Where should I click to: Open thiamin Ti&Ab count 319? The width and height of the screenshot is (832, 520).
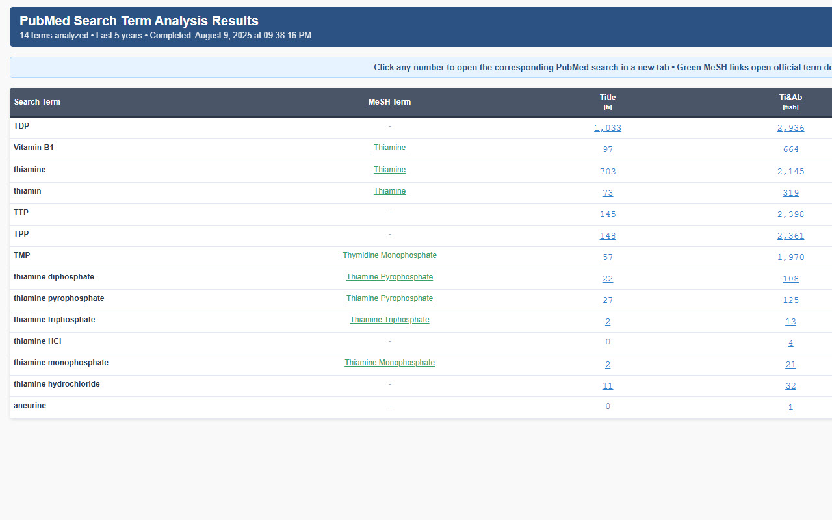(x=790, y=193)
